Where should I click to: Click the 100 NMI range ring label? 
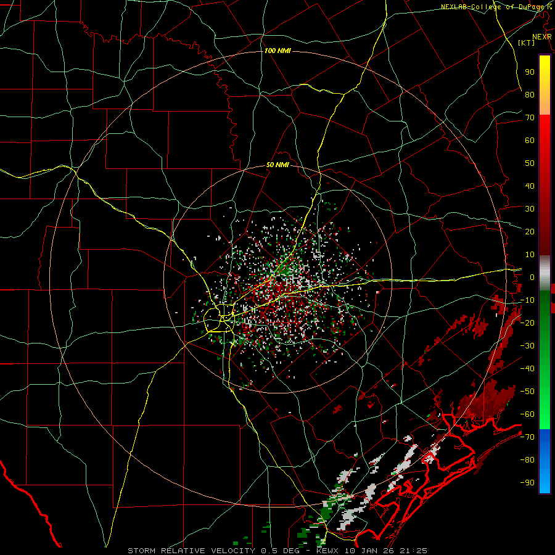point(277,51)
